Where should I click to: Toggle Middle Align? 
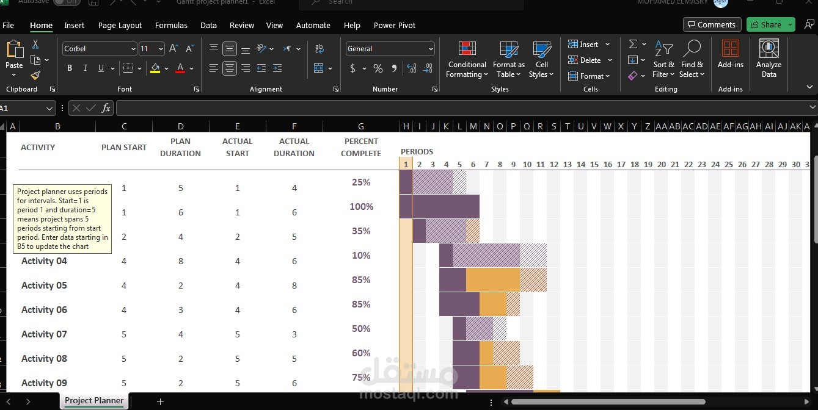pyautogui.click(x=230, y=48)
